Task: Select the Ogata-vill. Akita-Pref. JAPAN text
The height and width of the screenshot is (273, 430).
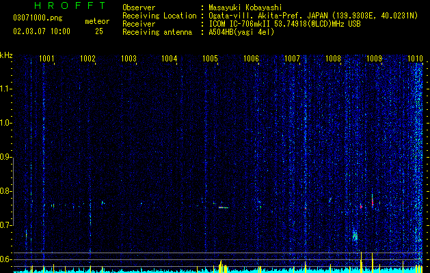Action: pyautogui.click(x=269, y=16)
